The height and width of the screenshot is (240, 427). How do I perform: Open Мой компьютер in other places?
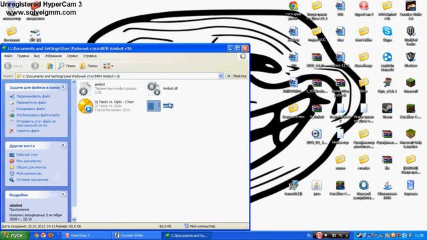29,173
